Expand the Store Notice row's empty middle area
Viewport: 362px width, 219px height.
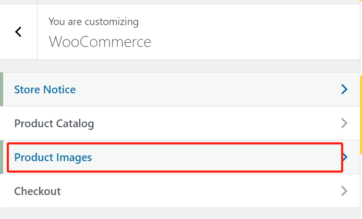pos(209,90)
